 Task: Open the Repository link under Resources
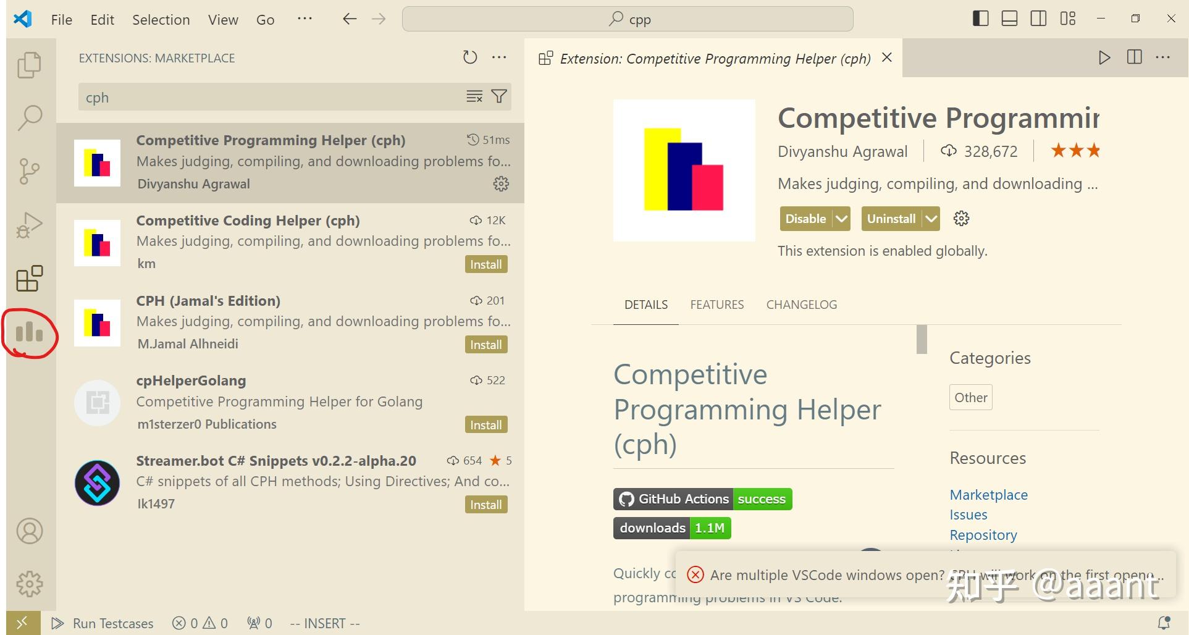[983, 534]
